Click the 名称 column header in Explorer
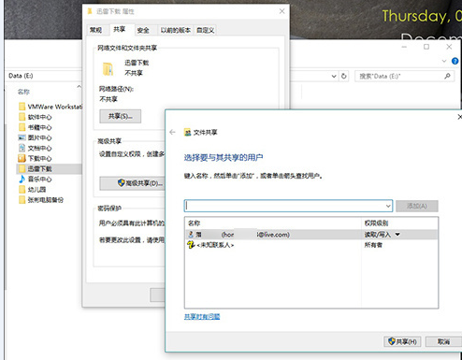Screen dimensions: 462x360 [x=23, y=92]
